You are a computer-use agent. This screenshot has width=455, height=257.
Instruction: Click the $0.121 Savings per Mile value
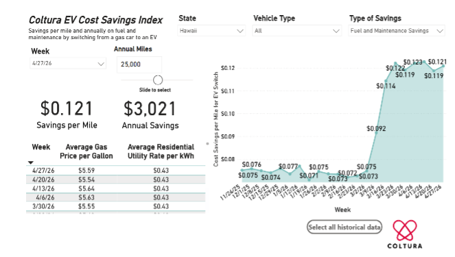tap(67, 108)
